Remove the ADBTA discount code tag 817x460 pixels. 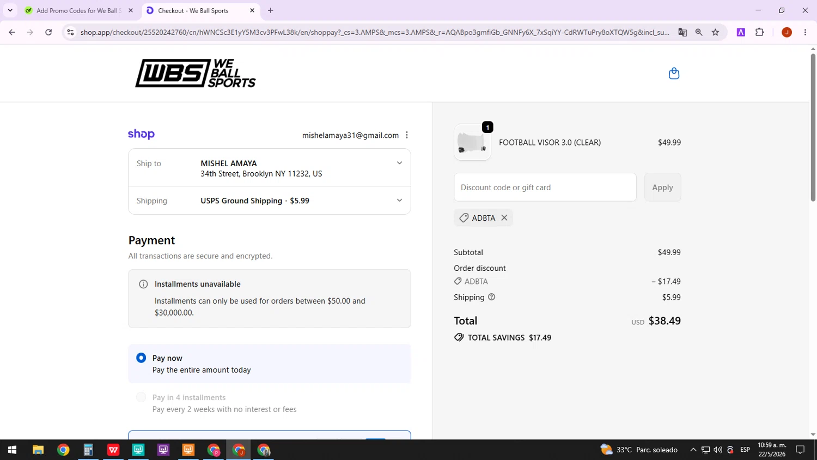click(x=504, y=218)
